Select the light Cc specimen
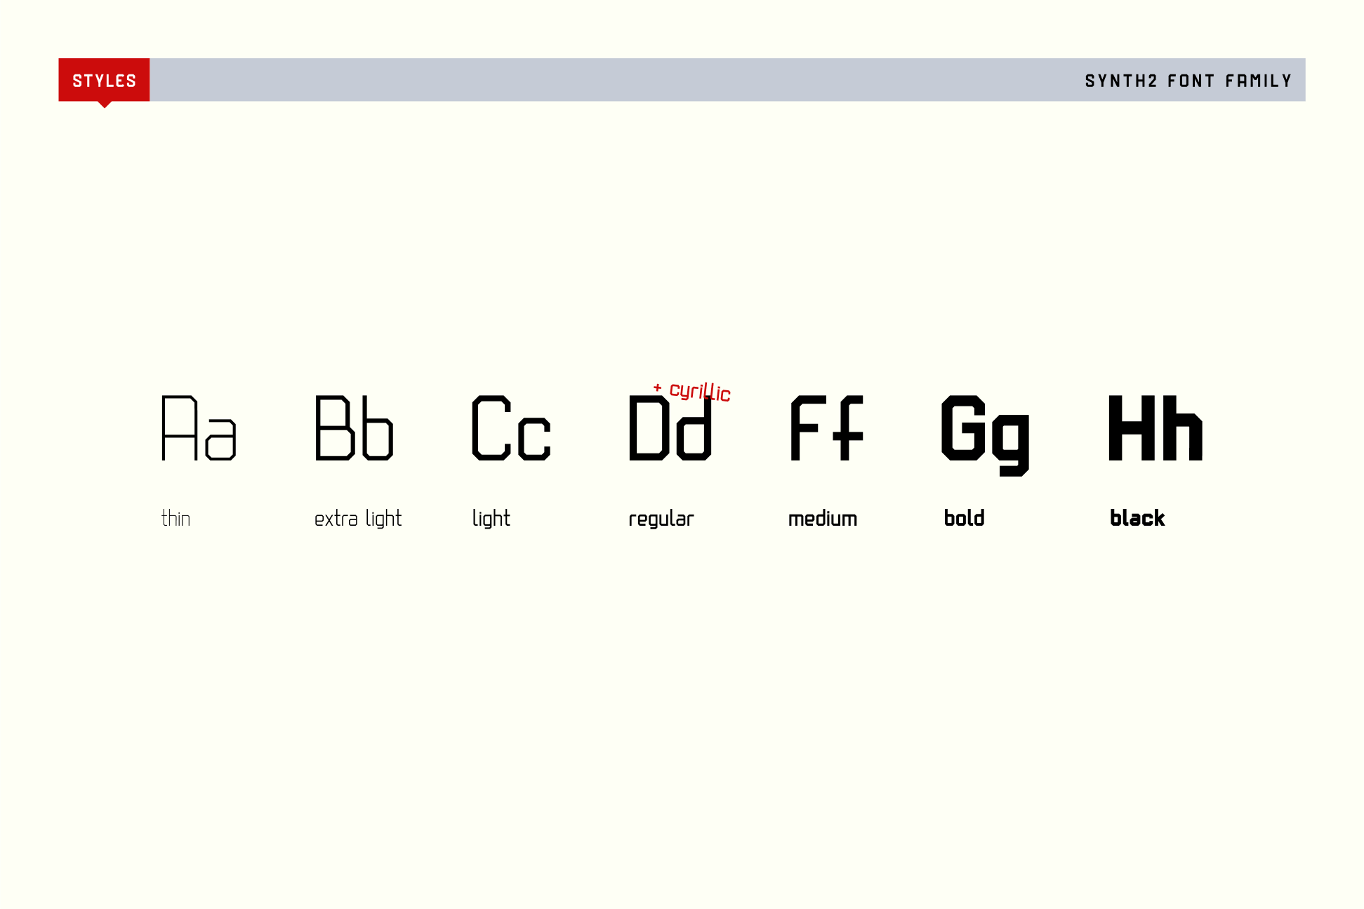Screen dimensions: 1364x909 pos(511,427)
